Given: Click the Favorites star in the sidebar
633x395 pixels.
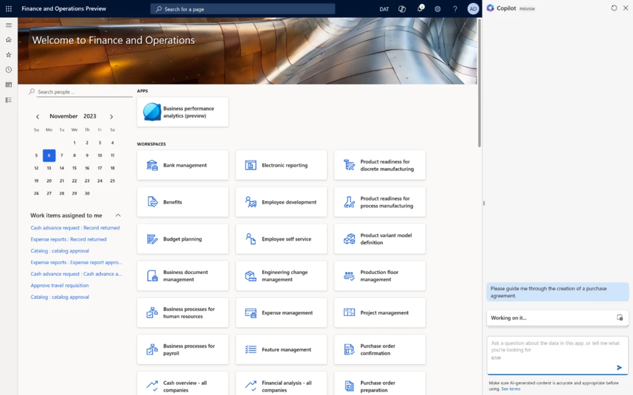Looking at the screenshot, I should point(9,54).
